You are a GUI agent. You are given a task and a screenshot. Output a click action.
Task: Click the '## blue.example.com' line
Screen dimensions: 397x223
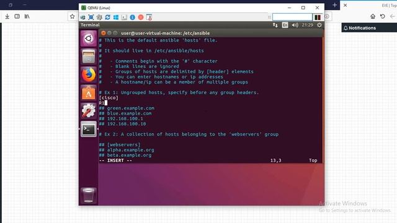click(x=125, y=113)
